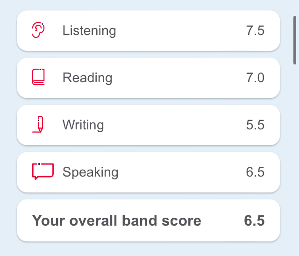Viewport: 299px width, 256px height.
Task: Click the vertical scrollbar thumb
Action: 295,40
